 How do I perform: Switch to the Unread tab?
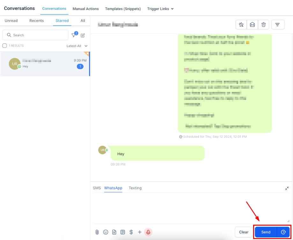11,21
